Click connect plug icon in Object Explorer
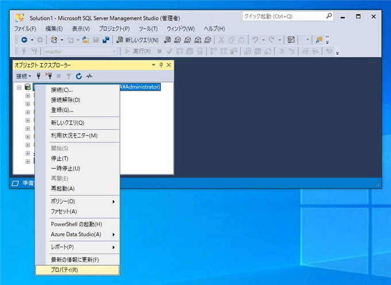 pos(39,76)
